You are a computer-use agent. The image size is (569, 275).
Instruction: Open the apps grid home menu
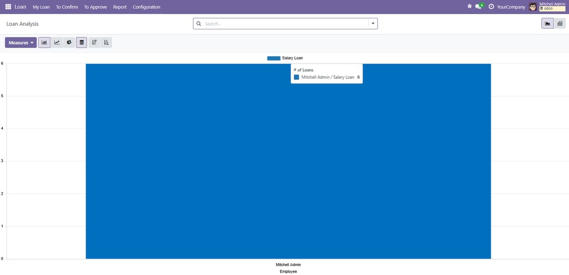(x=8, y=7)
